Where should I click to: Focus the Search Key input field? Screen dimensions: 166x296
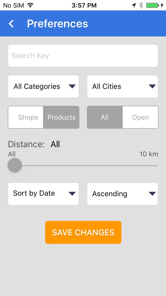click(x=83, y=56)
